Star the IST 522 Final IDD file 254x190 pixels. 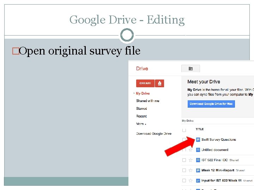190,160
